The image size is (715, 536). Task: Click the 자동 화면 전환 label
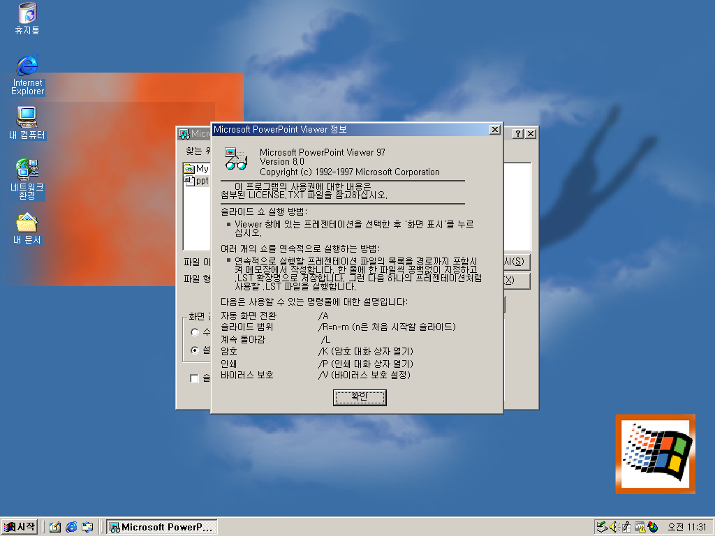tap(249, 316)
